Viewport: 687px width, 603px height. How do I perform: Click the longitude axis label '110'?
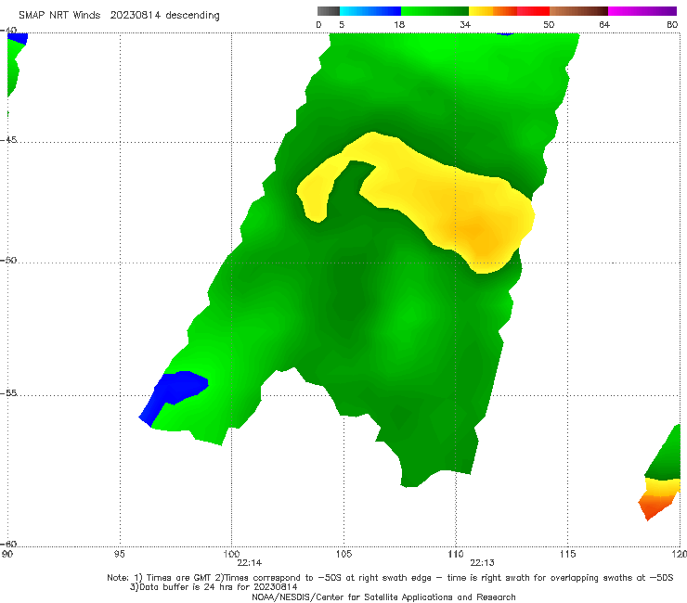click(456, 555)
